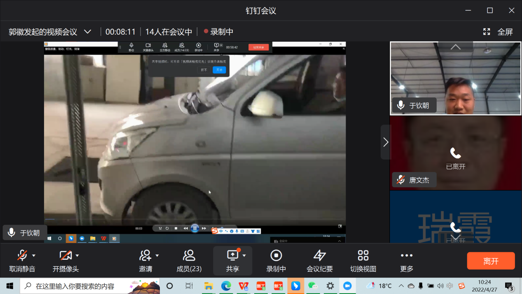Click the 邀请 invite icon
Viewport: 522px width, 294px height.
pos(145,256)
